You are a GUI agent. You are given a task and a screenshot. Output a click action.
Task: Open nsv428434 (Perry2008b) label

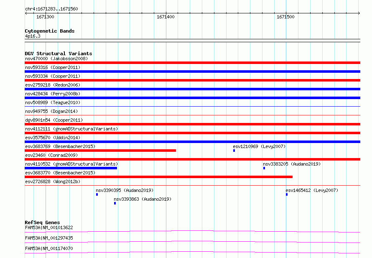[53, 94]
